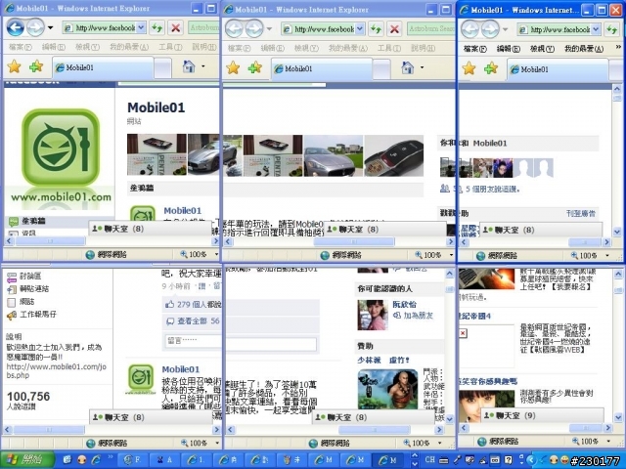Click broken image icon in bottom-right window

point(463,333)
